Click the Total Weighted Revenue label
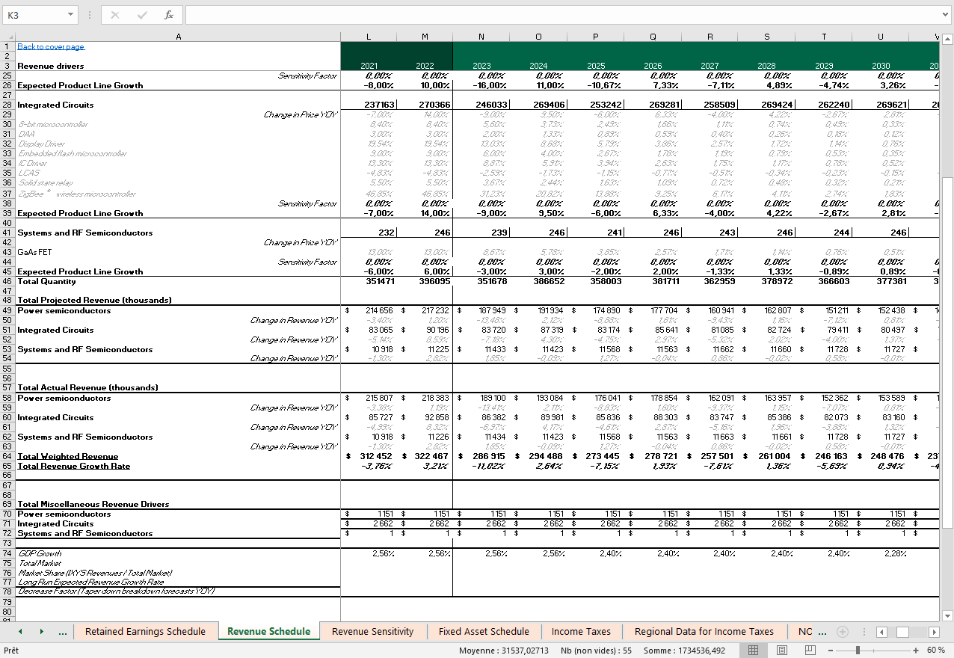 (x=67, y=456)
